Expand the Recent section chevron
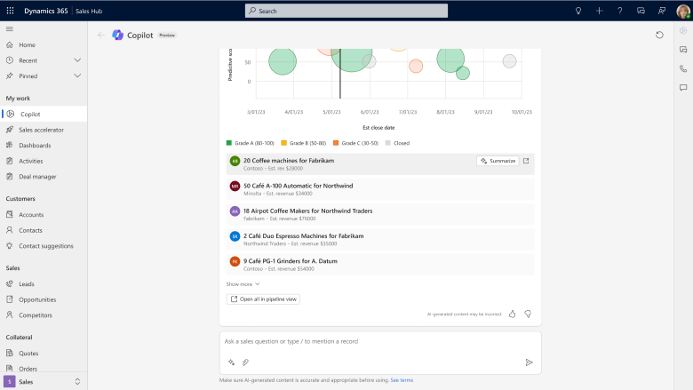 click(77, 60)
